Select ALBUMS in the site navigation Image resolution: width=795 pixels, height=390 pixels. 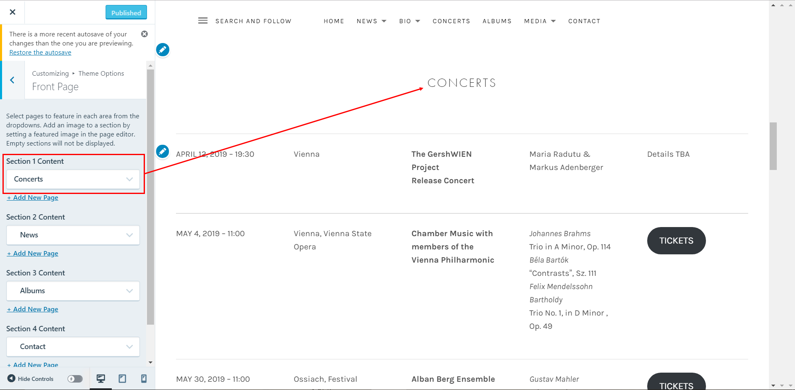point(497,21)
